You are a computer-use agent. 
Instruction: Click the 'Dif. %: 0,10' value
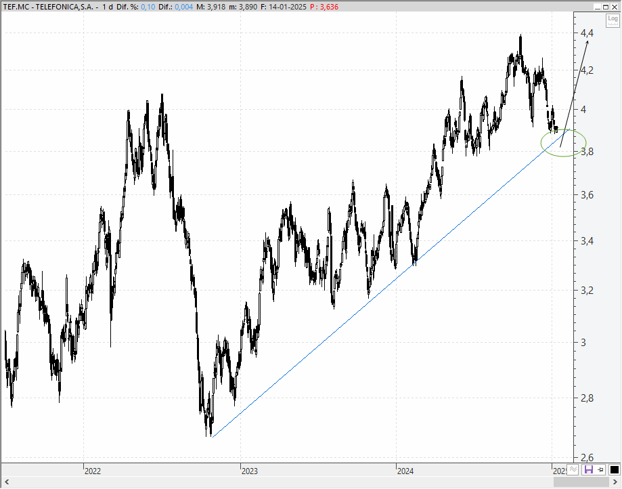pyautogui.click(x=135, y=7)
